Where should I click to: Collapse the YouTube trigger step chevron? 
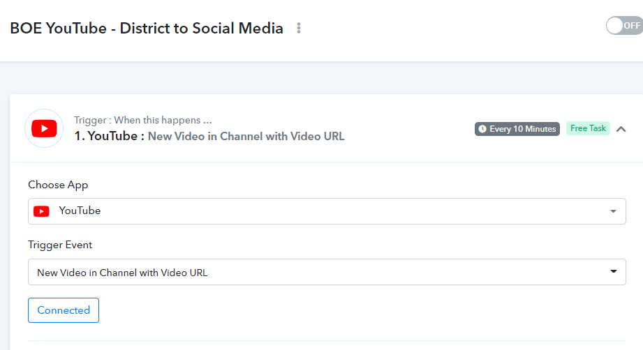click(621, 129)
